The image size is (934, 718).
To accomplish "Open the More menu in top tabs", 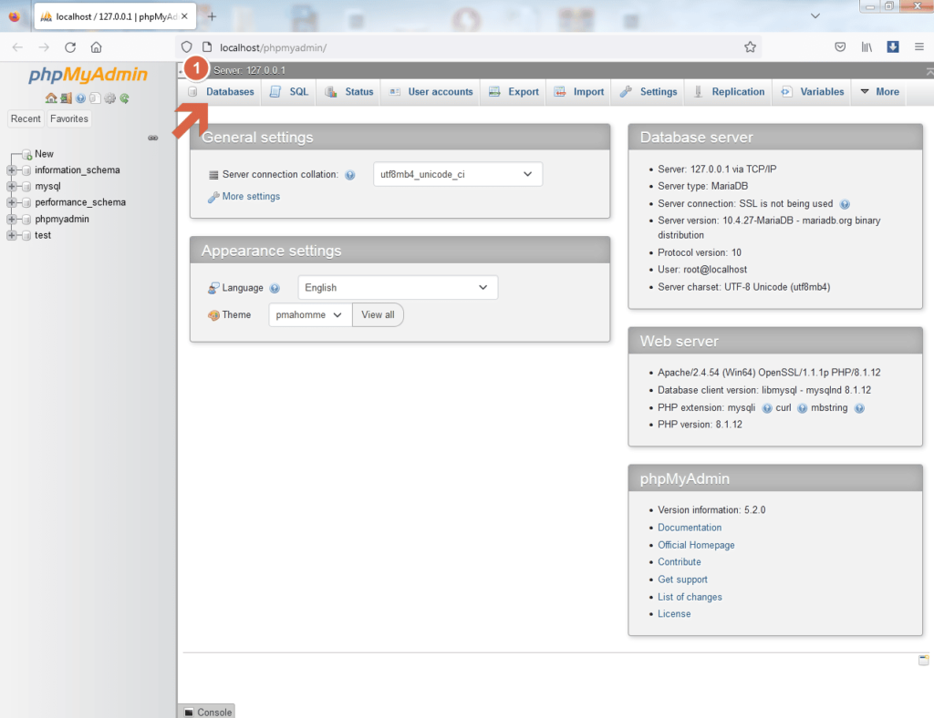I will 879,92.
